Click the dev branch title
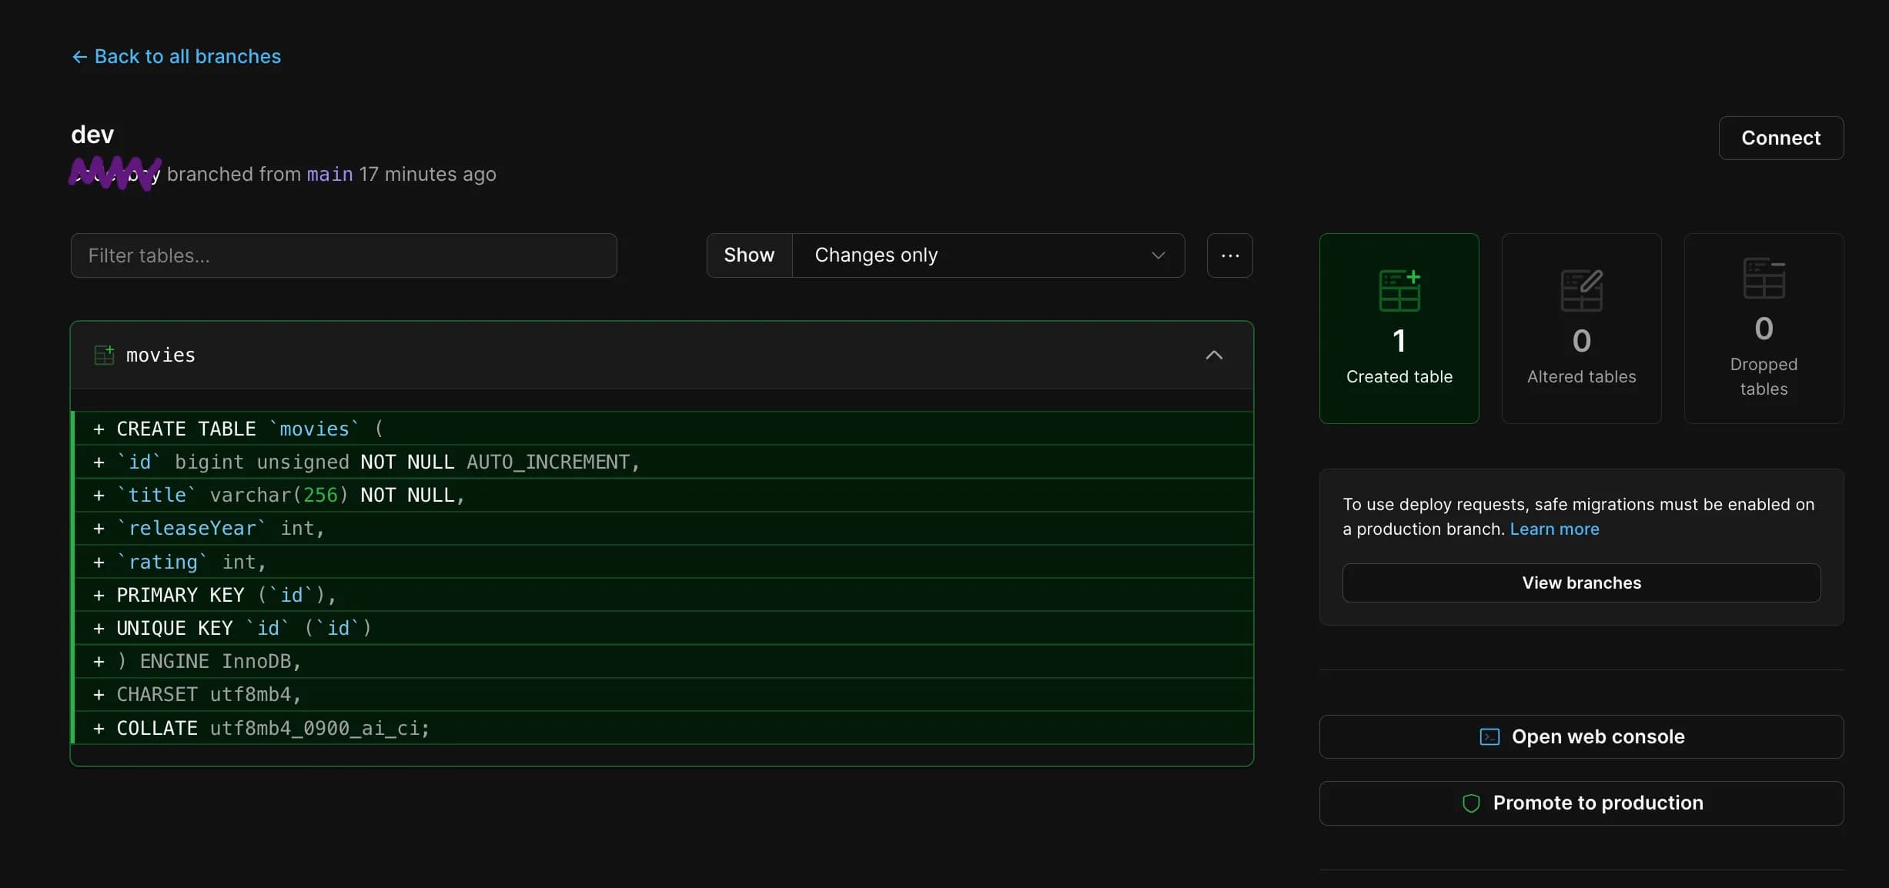This screenshot has height=888, width=1889. point(92,135)
